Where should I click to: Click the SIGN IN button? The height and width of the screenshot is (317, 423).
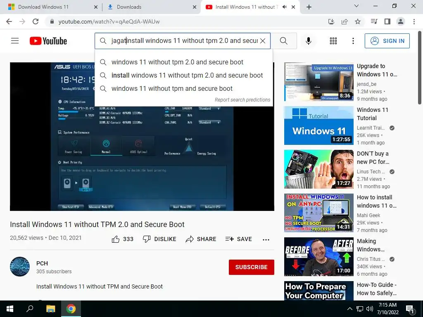pos(387,41)
